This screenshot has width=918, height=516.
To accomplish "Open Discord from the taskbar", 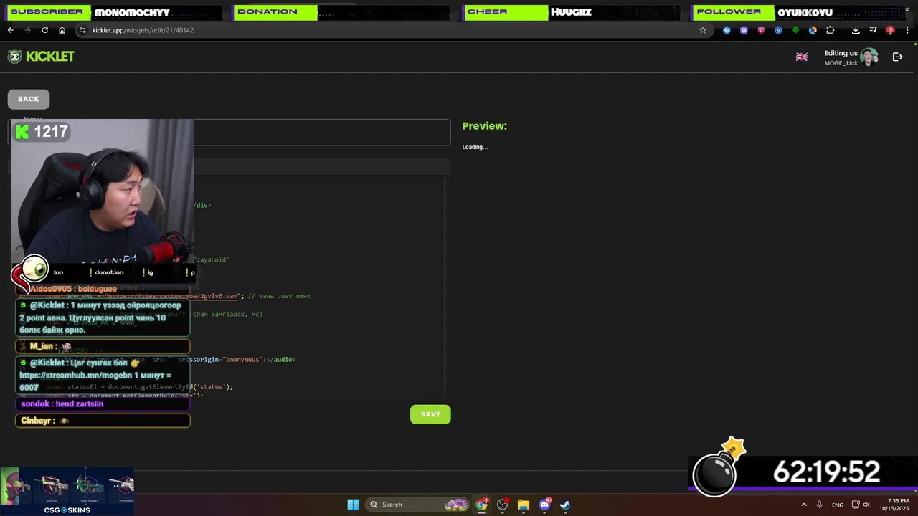I will coord(544,505).
